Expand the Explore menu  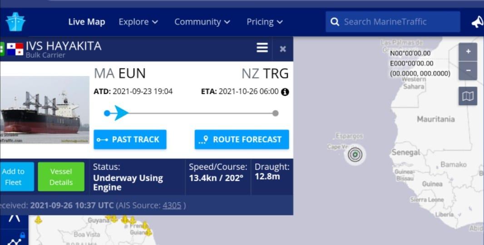click(138, 22)
